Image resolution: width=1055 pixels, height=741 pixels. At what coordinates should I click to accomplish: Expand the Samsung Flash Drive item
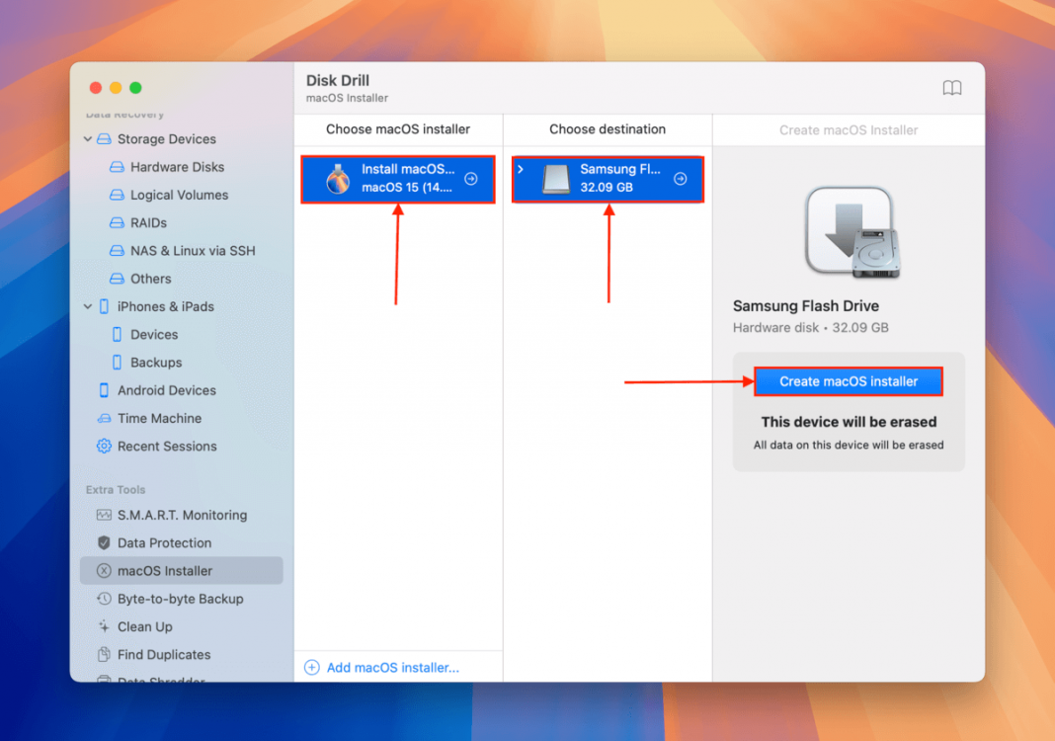tap(521, 170)
